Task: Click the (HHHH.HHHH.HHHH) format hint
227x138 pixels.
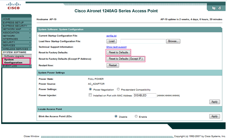Action: pos(168,96)
